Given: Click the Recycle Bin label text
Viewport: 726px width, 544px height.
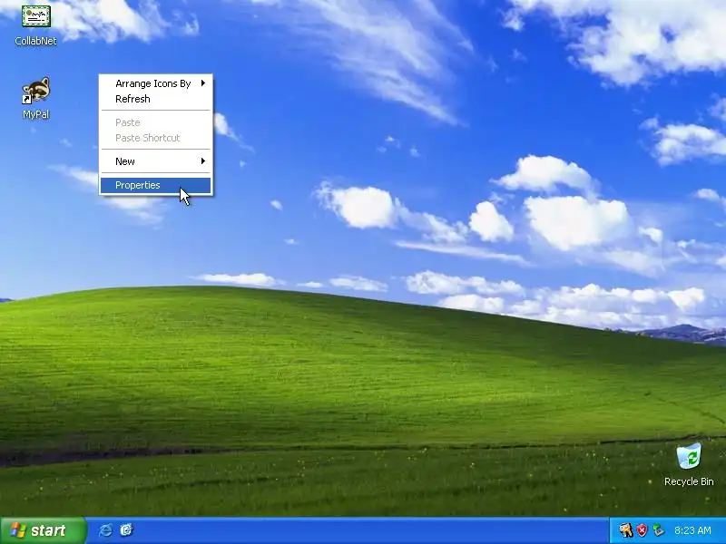Looking at the screenshot, I should pos(689,481).
